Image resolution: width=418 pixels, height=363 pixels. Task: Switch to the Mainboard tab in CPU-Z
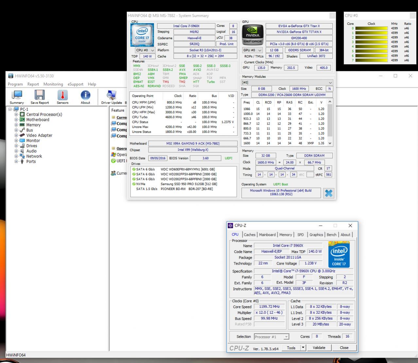coord(267,235)
